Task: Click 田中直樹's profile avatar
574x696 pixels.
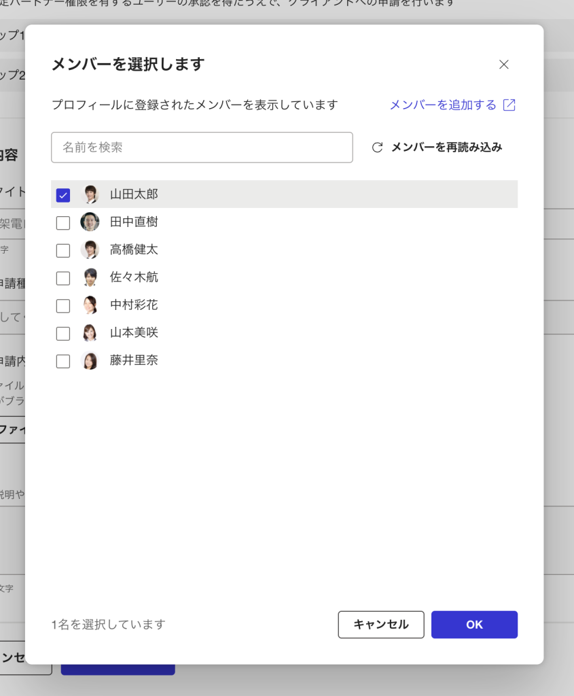Action: pos(90,222)
